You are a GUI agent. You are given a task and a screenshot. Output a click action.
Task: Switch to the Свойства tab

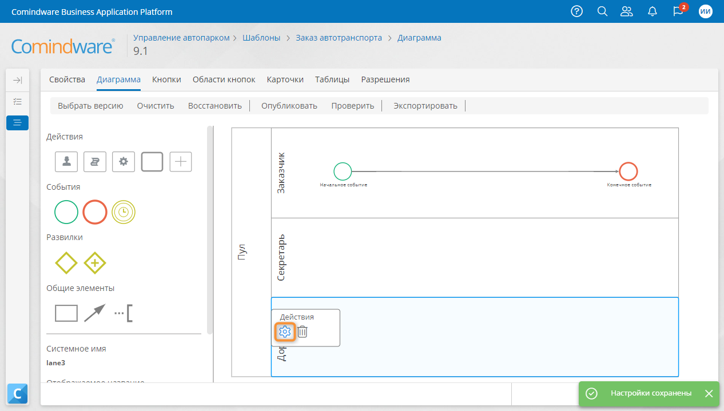click(67, 79)
